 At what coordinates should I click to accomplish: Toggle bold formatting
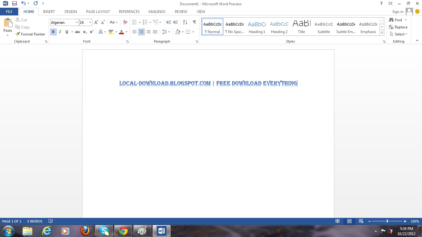point(53,32)
